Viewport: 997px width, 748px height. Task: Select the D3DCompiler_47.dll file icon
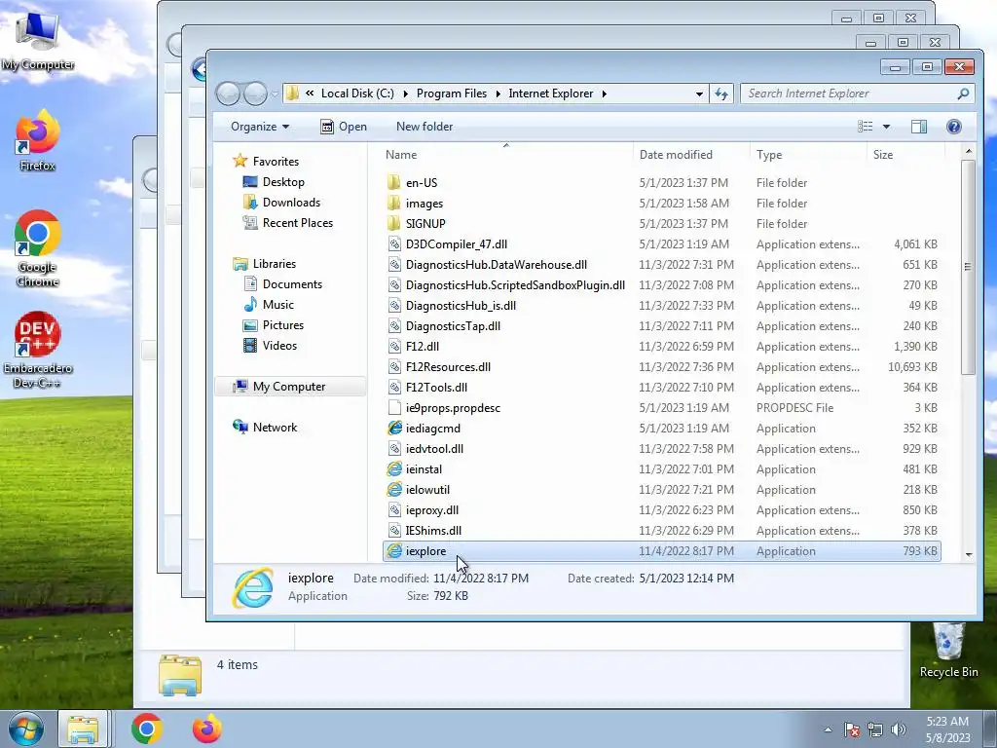point(394,244)
